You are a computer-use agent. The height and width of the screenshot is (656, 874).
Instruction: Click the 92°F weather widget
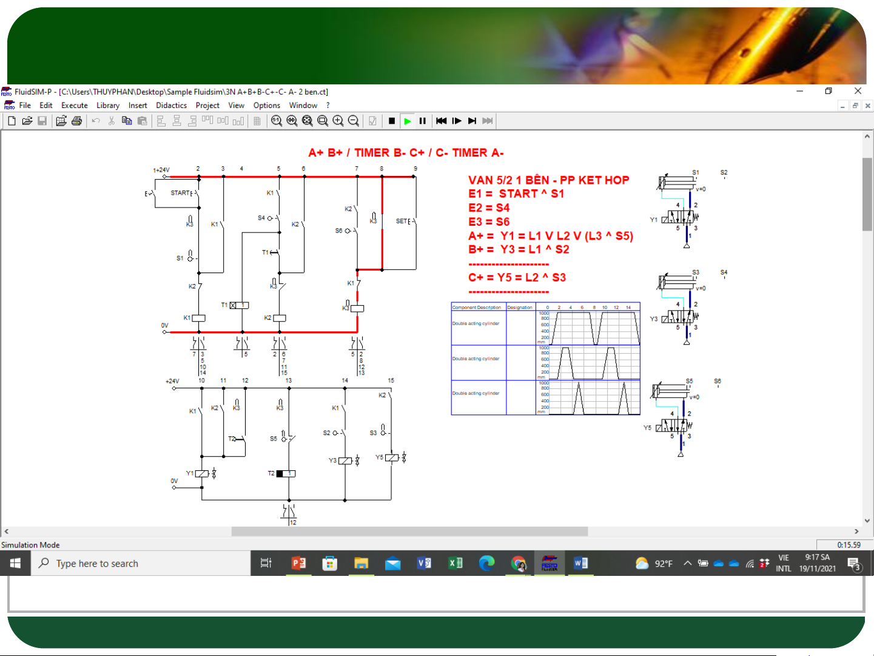click(654, 563)
